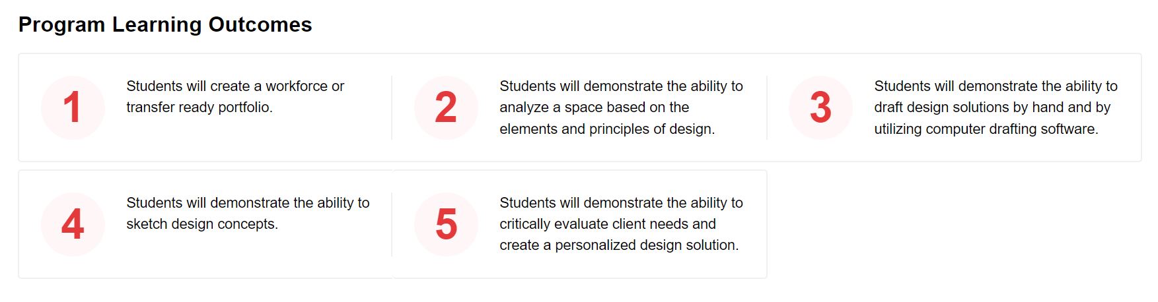Click 'draft design solutions by hand and by'
The width and height of the screenshot is (1158, 302).
pos(992,107)
